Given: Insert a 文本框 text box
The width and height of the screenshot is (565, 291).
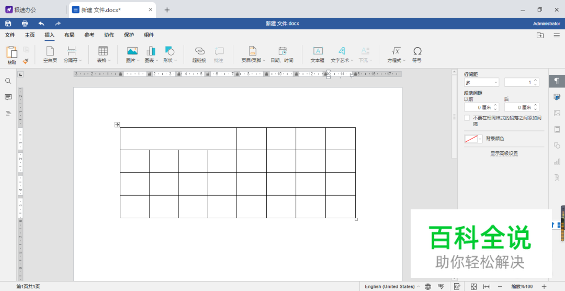Looking at the screenshot, I should coord(318,53).
